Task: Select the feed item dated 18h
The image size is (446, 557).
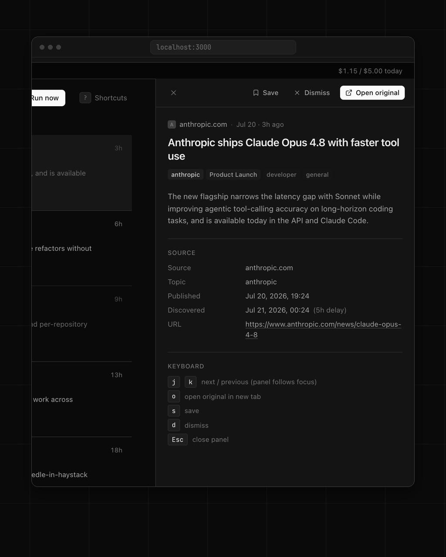Action: (81, 462)
